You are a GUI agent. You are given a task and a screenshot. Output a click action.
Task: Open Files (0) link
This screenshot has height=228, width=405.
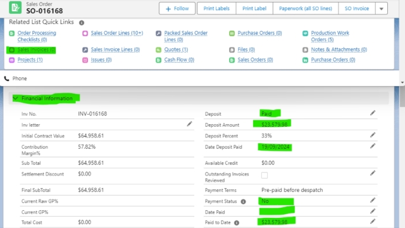click(246, 49)
